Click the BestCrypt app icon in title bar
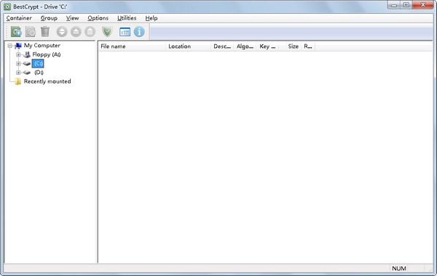The width and height of the screenshot is (437, 276). click(x=7, y=7)
